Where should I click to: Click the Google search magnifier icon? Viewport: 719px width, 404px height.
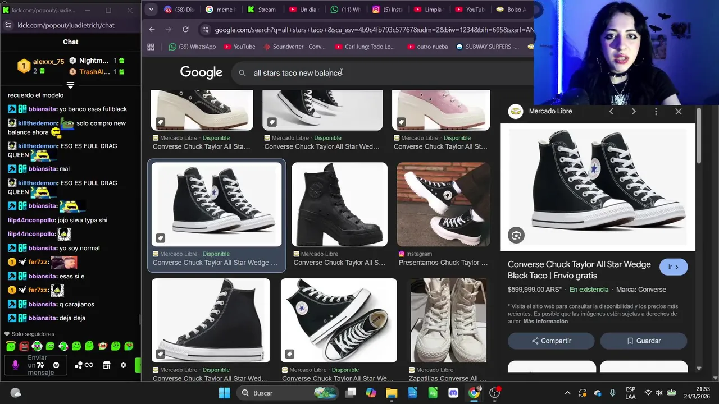[242, 73]
